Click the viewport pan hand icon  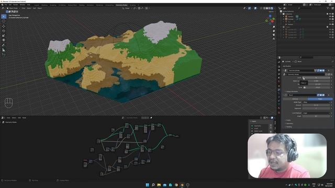(x=274, y=31)
